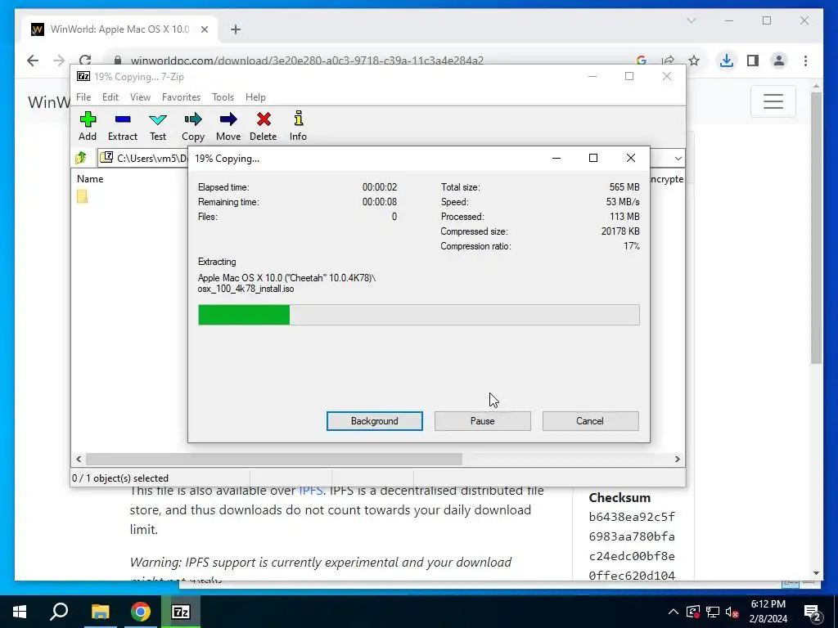Click Chrome's tab search chevron
The width and height of the screenshot is (838, 628).
pos(691,20)
